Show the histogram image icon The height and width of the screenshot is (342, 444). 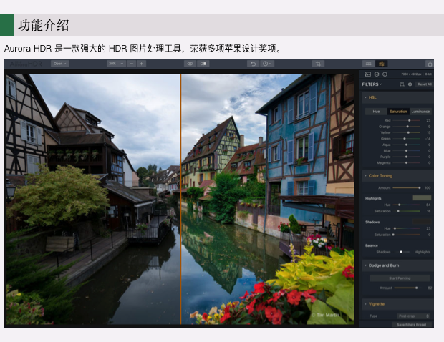pos(368,74)
